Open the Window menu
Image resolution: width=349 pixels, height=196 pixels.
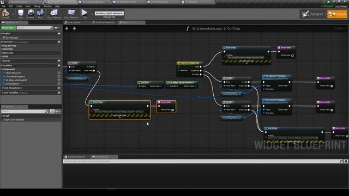click(x=47, y=7)
